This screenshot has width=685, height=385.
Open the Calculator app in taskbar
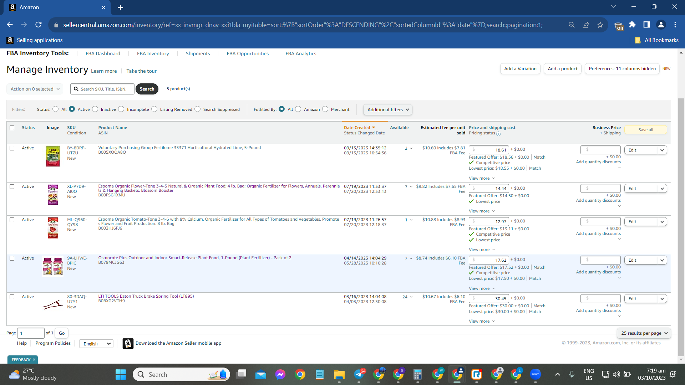pyautogui.click(x=417, y=374)
